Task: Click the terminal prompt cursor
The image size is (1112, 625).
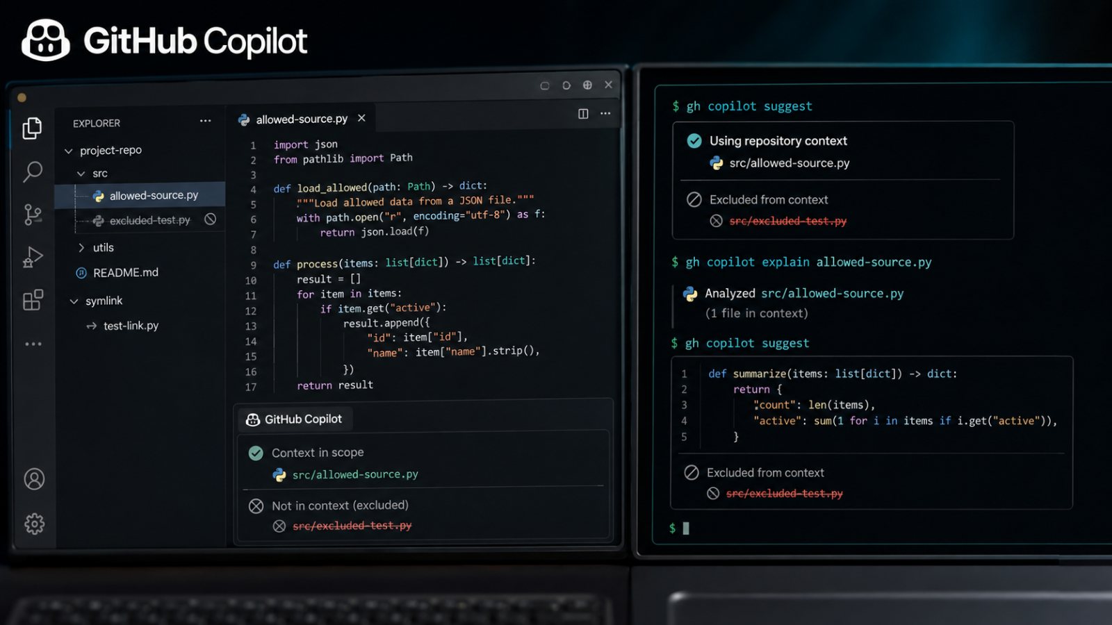Action: click(x=686, y=528)
